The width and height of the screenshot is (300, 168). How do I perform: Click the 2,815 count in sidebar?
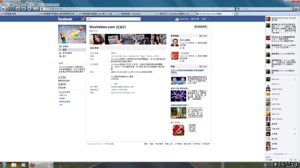coord(62,84)
